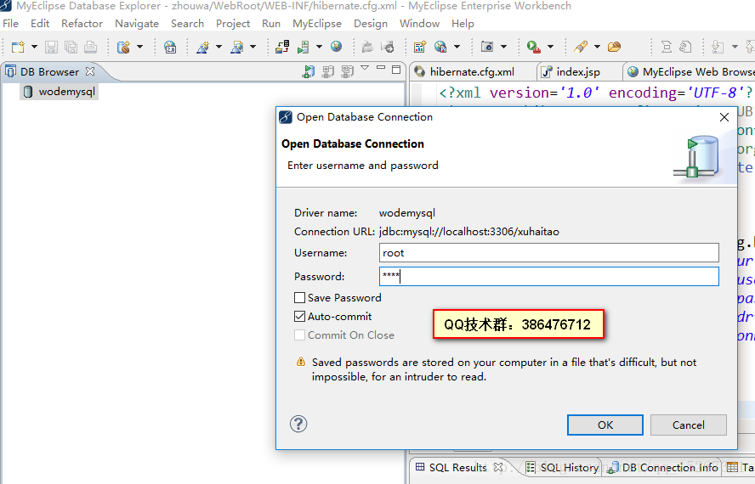Open the Project menu
This screenshot has height=484, width=755.
233,24
